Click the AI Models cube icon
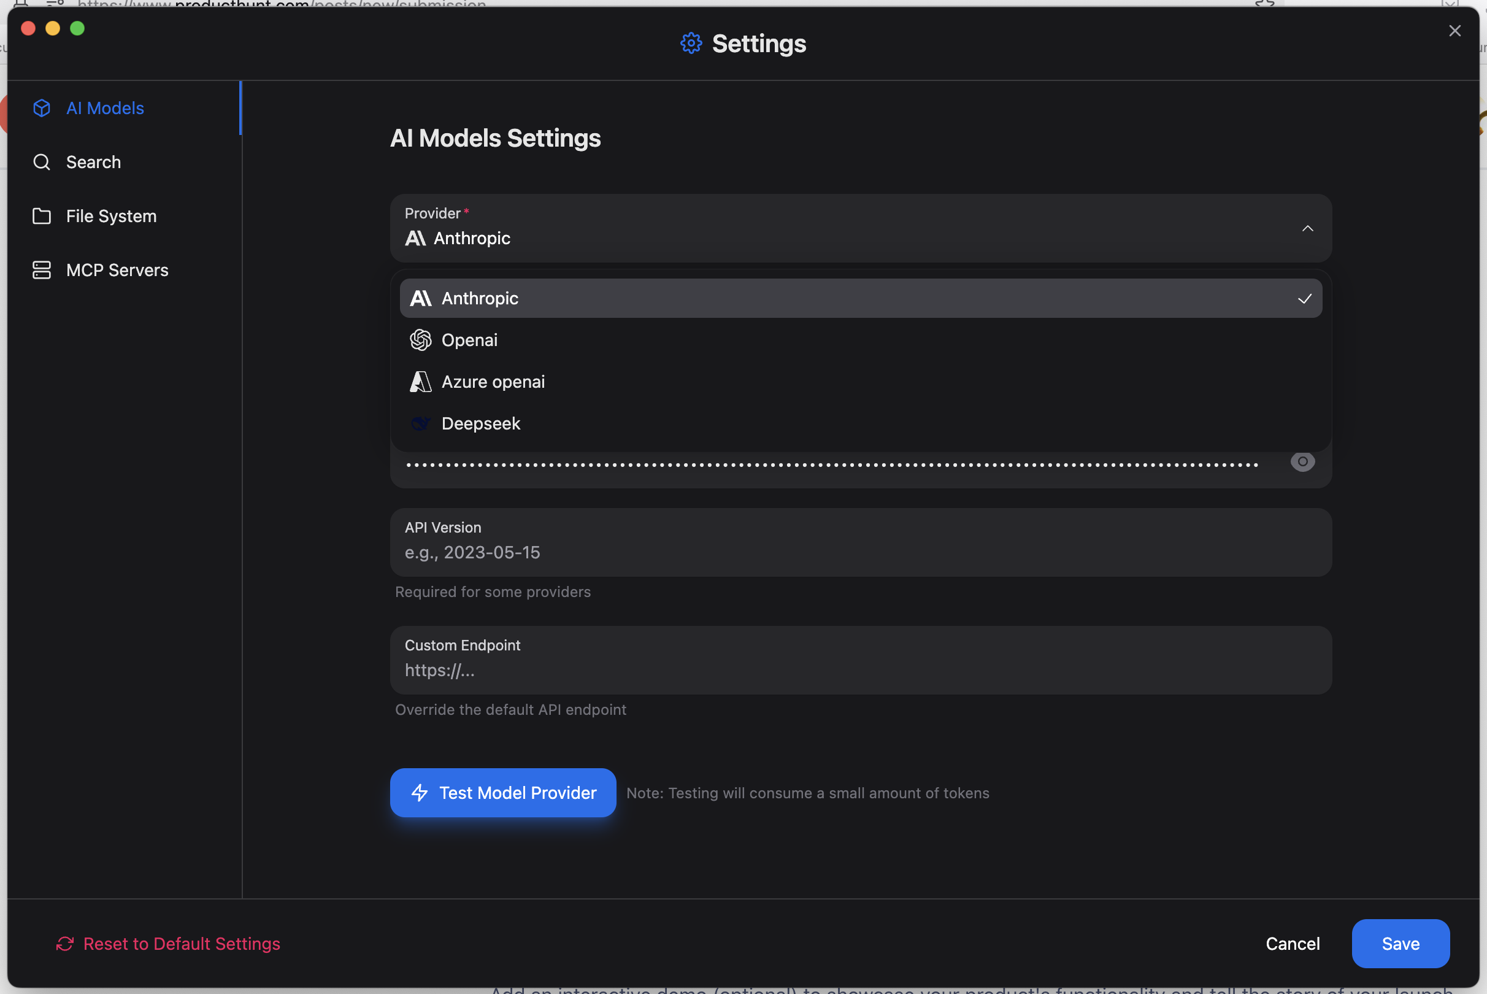This screenshot has width=1487, height=994. (42, 109)
